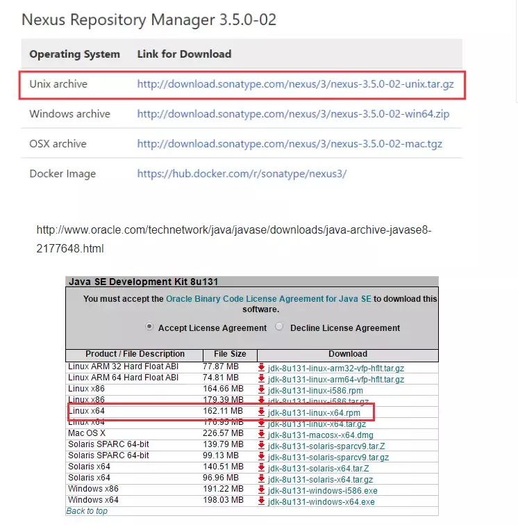Click the Docker Image row label
This screenshot has height=525, width=518.
tap(62, 174)
